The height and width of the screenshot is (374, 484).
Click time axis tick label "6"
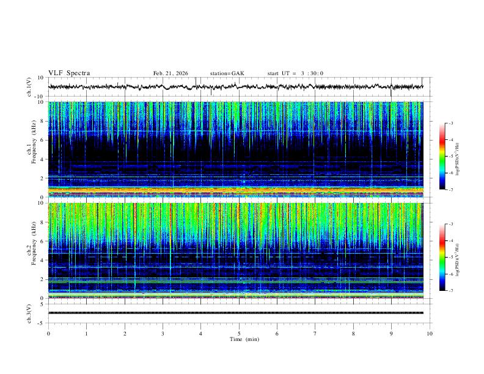click(277, 334)
